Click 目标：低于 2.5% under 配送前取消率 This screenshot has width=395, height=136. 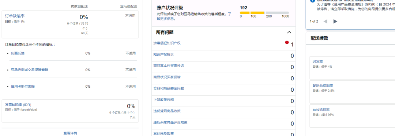(323, 91)
